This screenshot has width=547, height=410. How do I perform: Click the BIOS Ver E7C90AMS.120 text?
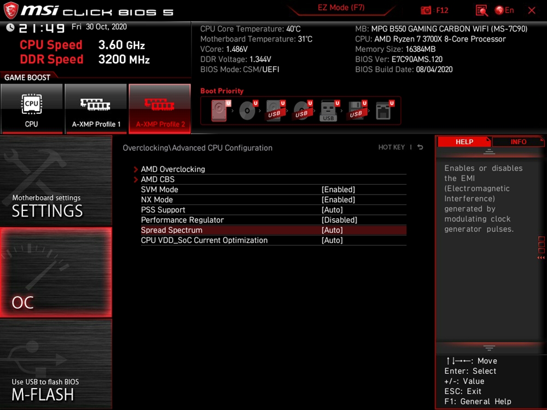[x=399, y=59]
